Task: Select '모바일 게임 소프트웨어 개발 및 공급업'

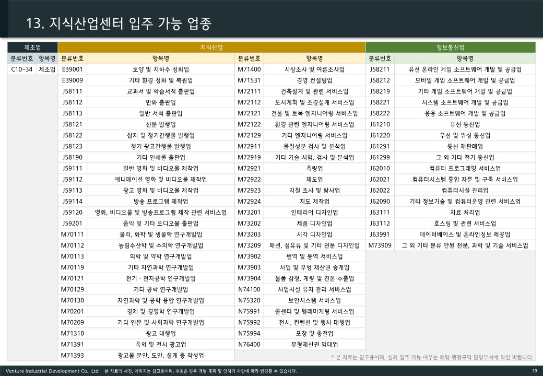Action: pos(465,80)
